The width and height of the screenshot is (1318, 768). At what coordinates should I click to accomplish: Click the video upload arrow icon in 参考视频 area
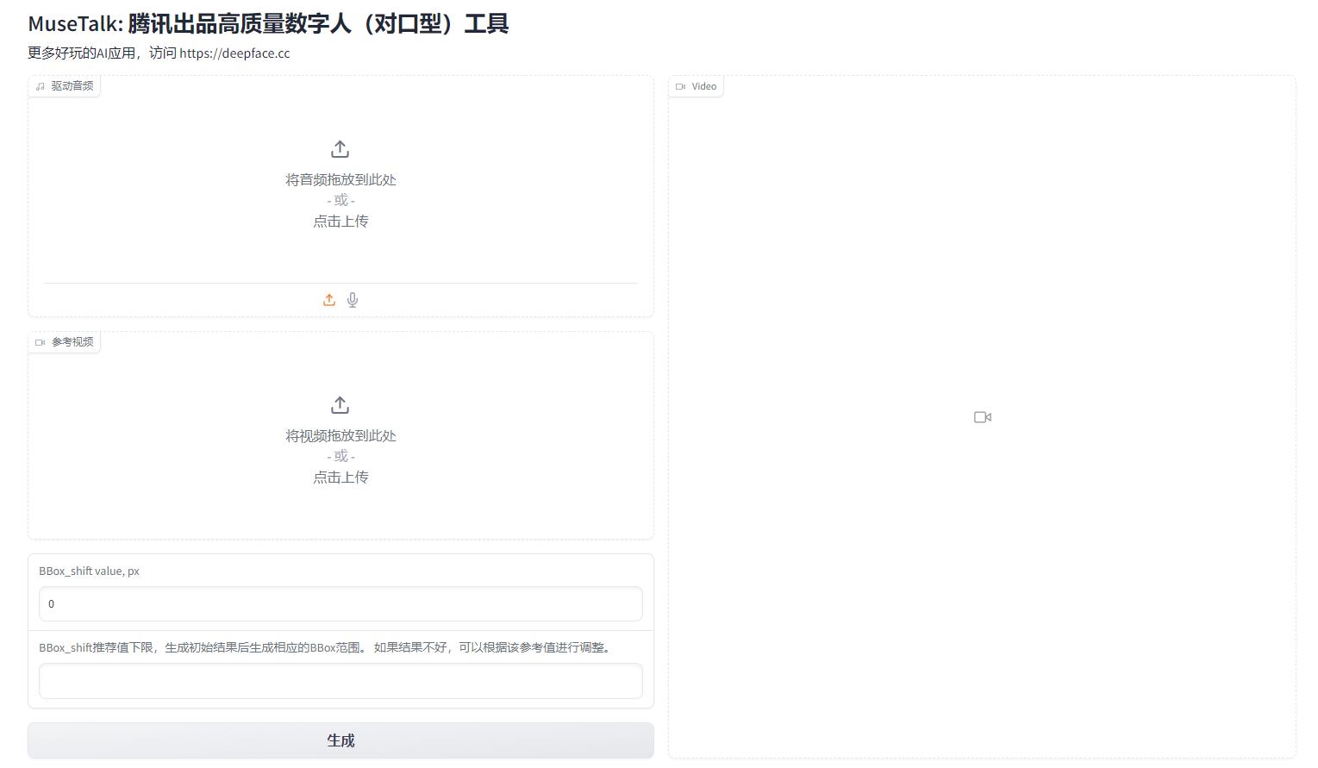tap(340, 405)
